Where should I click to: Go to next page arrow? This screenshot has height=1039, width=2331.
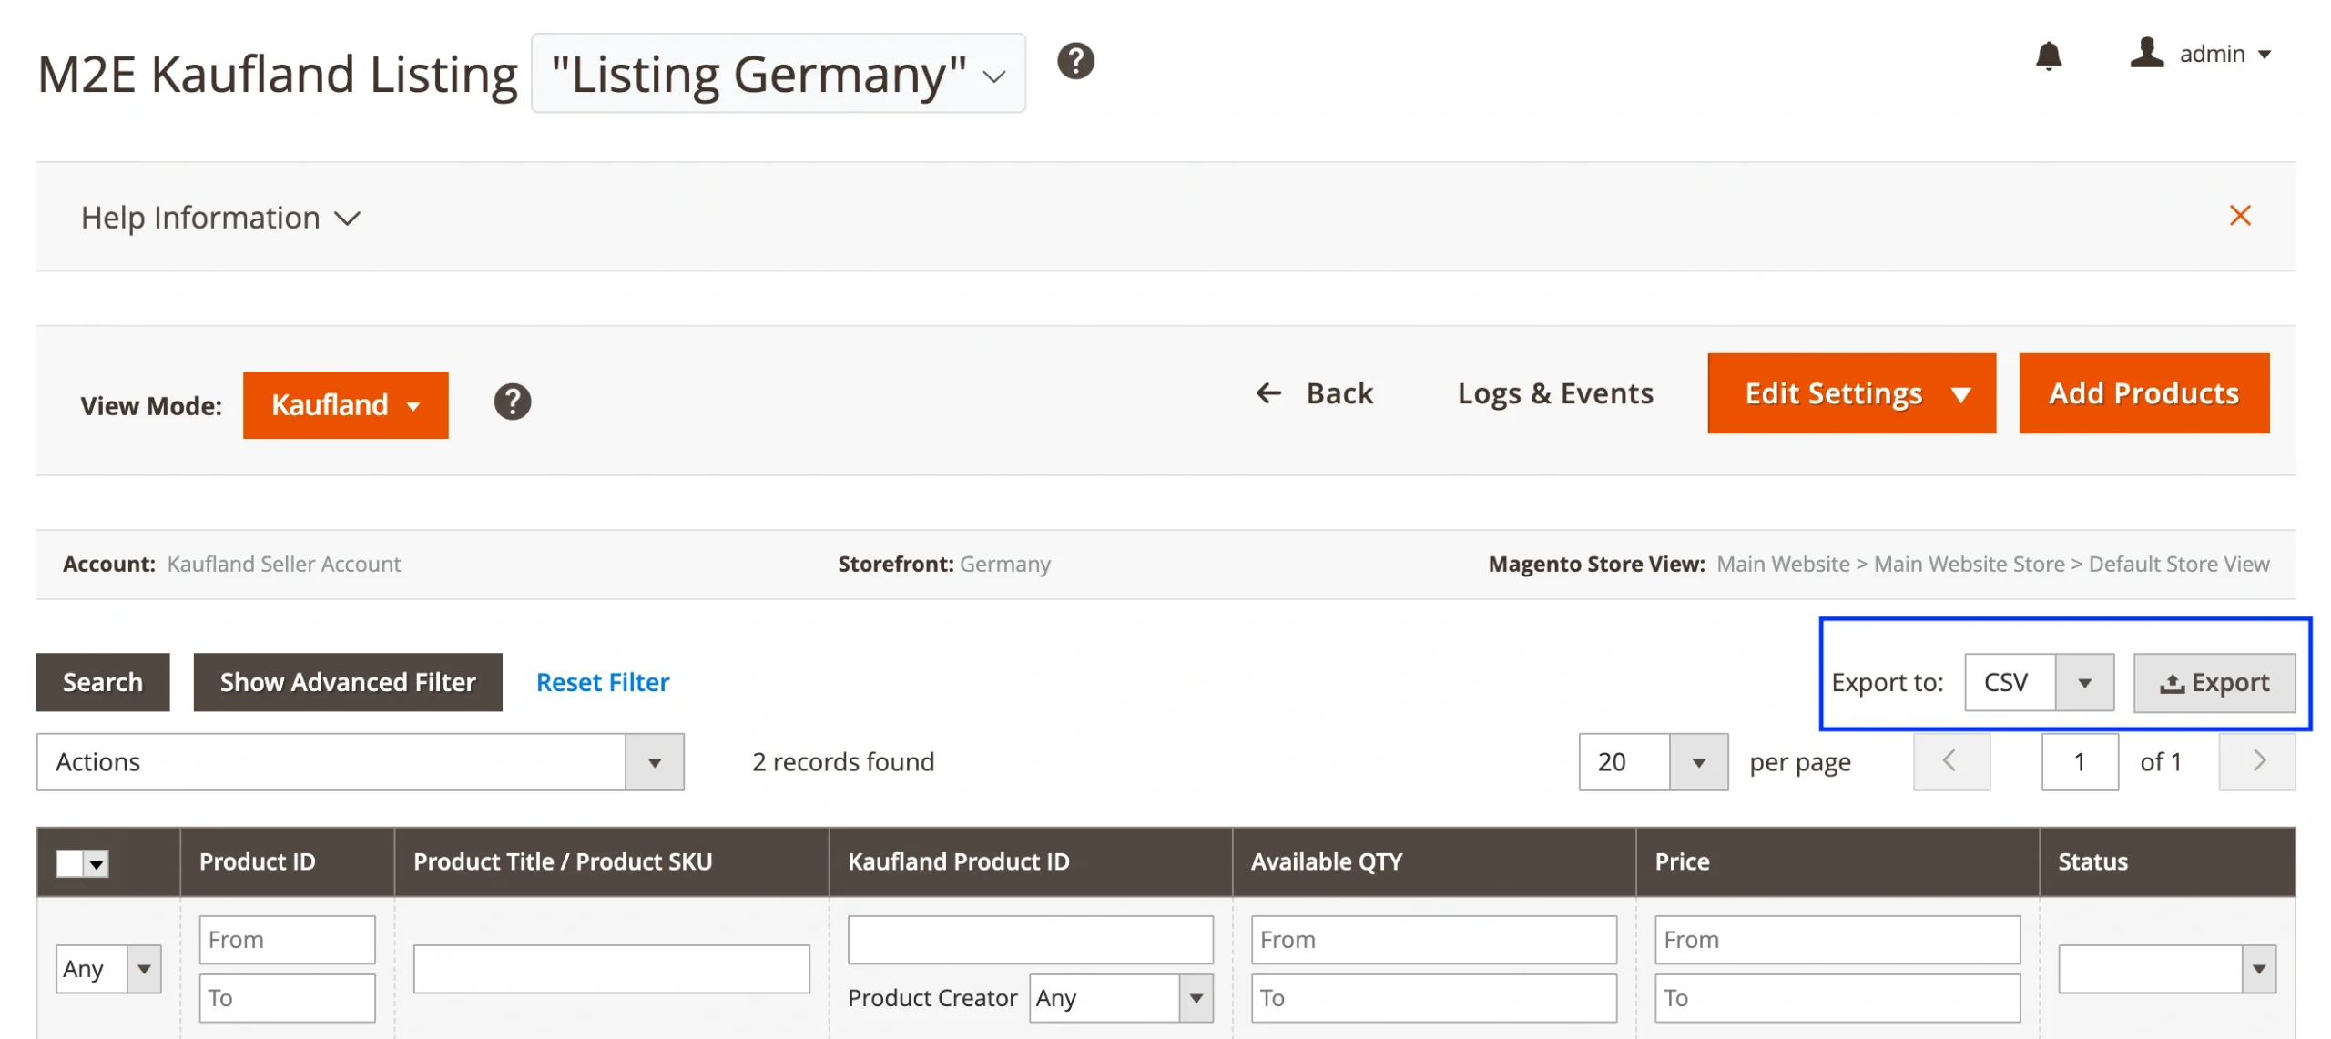2257,761
